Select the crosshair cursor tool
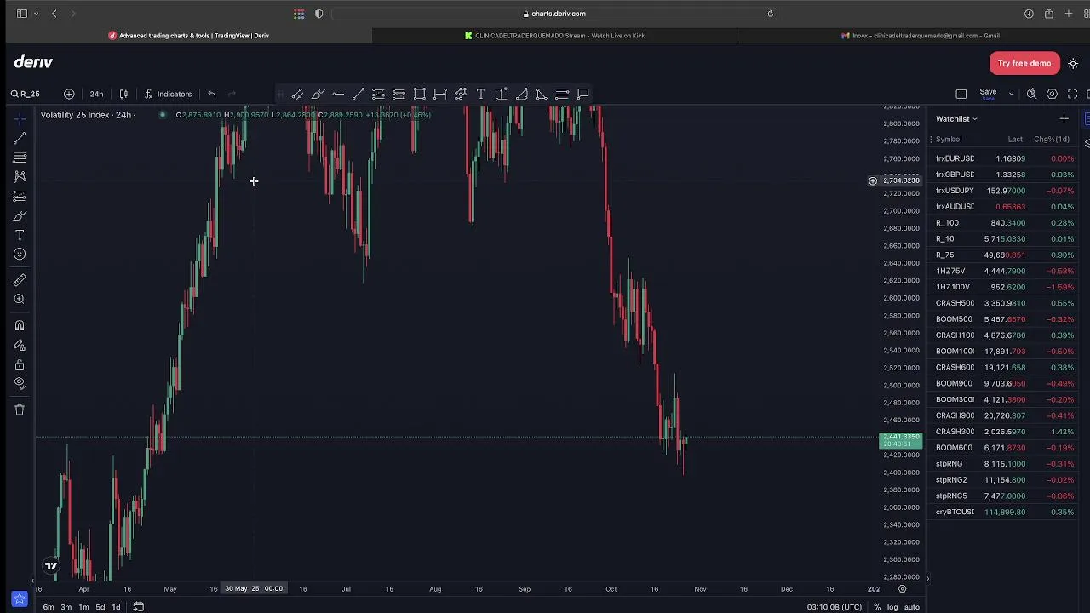 tap(20, 117)
